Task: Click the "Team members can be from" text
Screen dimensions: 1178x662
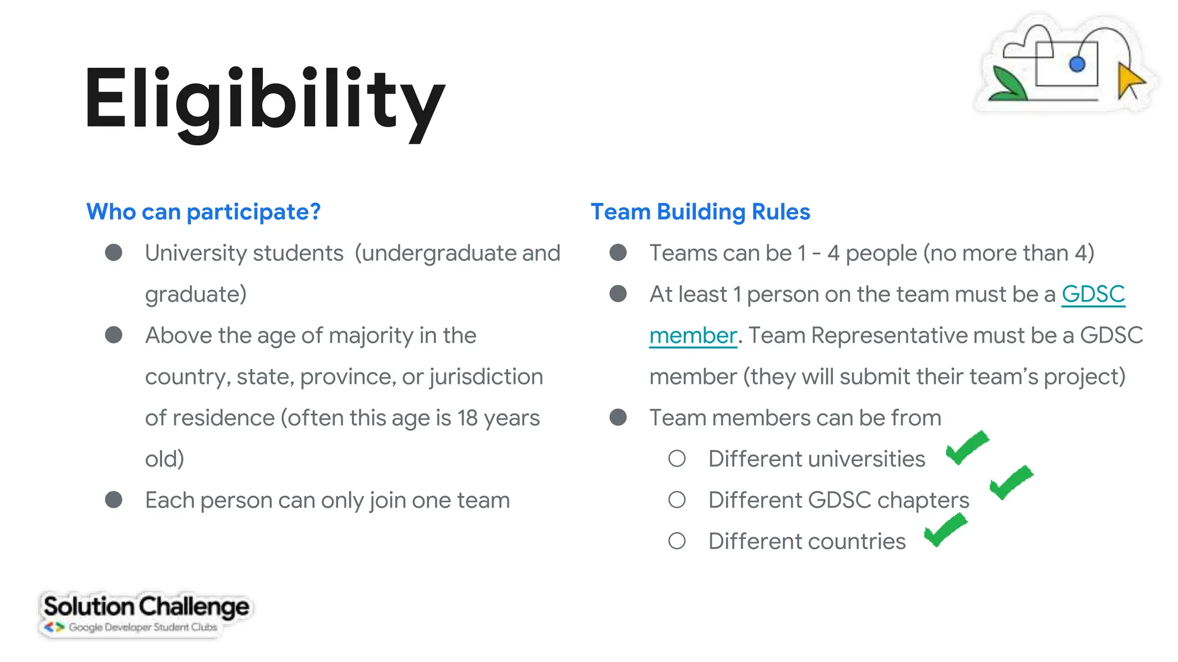Action: pyautogui.click(x=795, y=418)
